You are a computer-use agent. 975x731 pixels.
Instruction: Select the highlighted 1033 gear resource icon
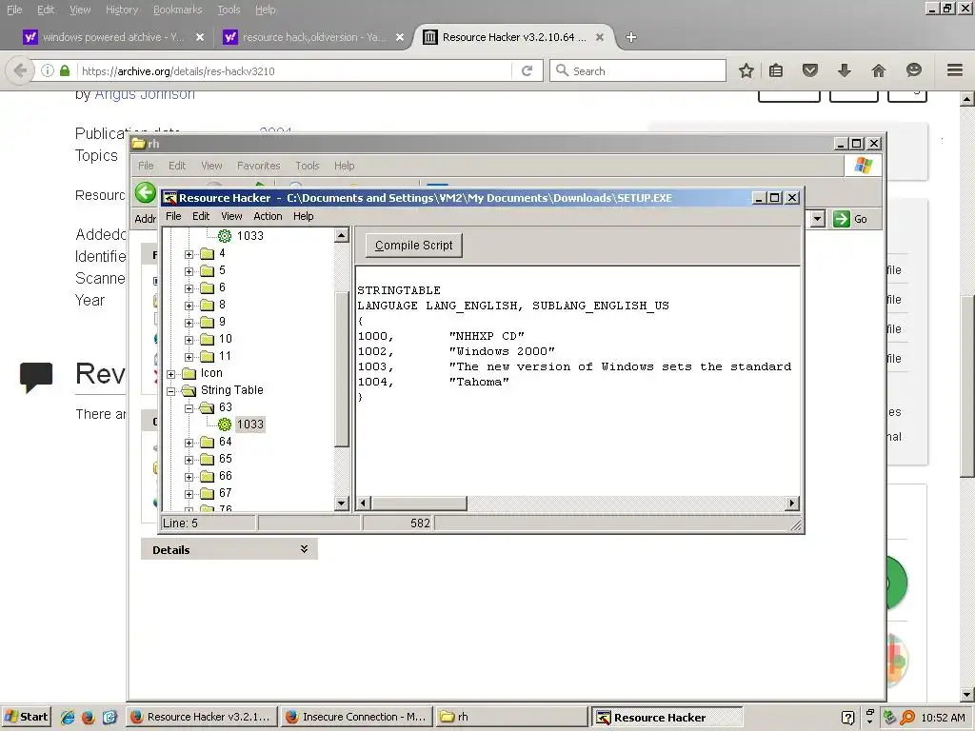coord(225,425)
